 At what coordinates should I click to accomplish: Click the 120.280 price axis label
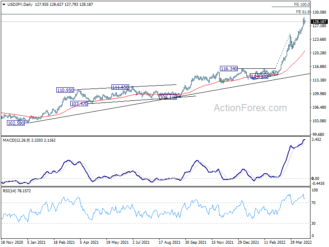point(320,53)
